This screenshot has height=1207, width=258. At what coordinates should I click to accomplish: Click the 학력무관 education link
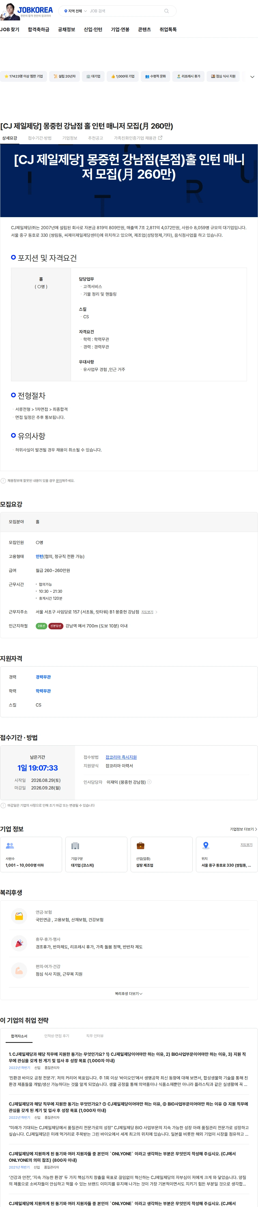pos(43,691)
